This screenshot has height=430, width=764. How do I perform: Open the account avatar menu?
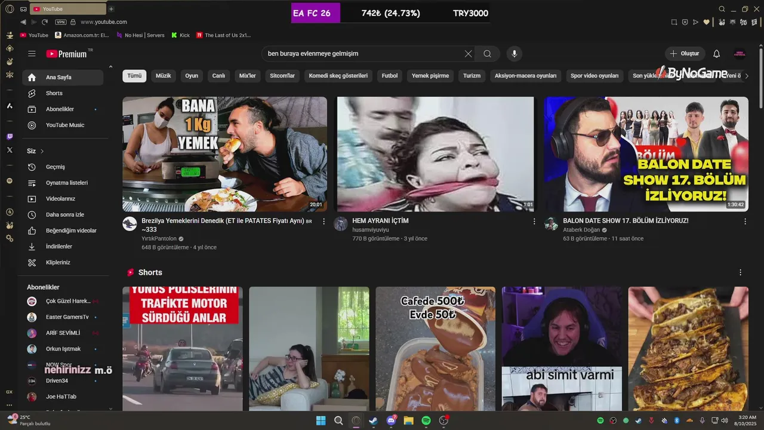(740, 54)
